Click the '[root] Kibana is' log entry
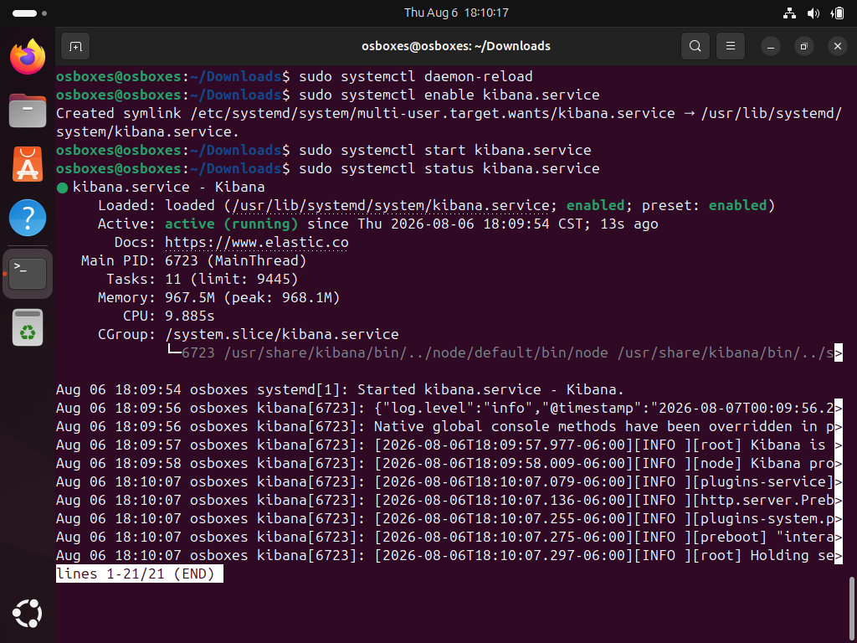Viewport: 857px width, 643px height. point(449,445)
